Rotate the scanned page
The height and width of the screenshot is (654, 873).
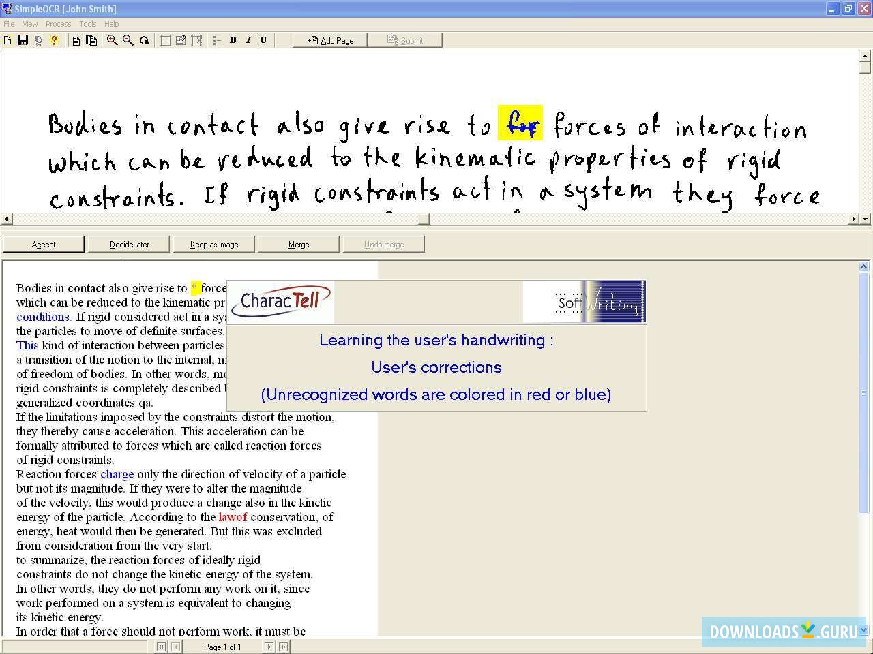coord(144,40)
